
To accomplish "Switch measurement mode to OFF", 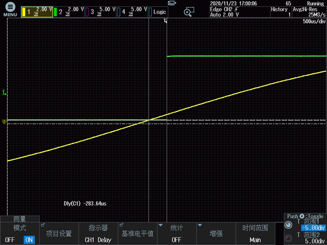I will 10,240.
